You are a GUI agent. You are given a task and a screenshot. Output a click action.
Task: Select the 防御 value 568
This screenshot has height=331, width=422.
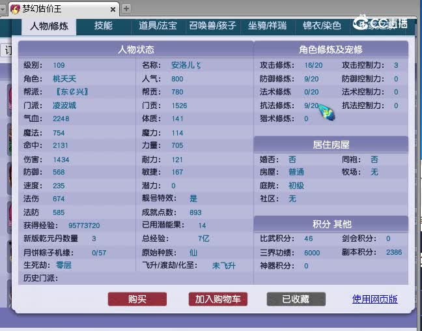(x=59, y=172)
